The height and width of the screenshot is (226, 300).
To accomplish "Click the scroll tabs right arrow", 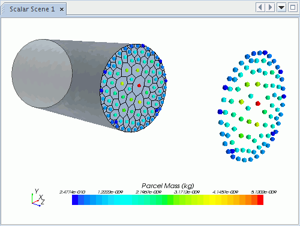I will [x=270, y=7].
